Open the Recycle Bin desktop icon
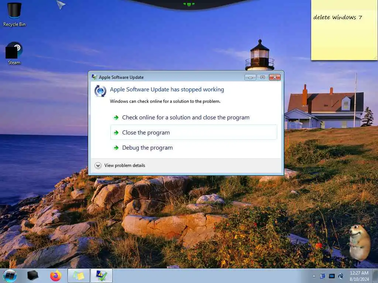 (14, 14)
